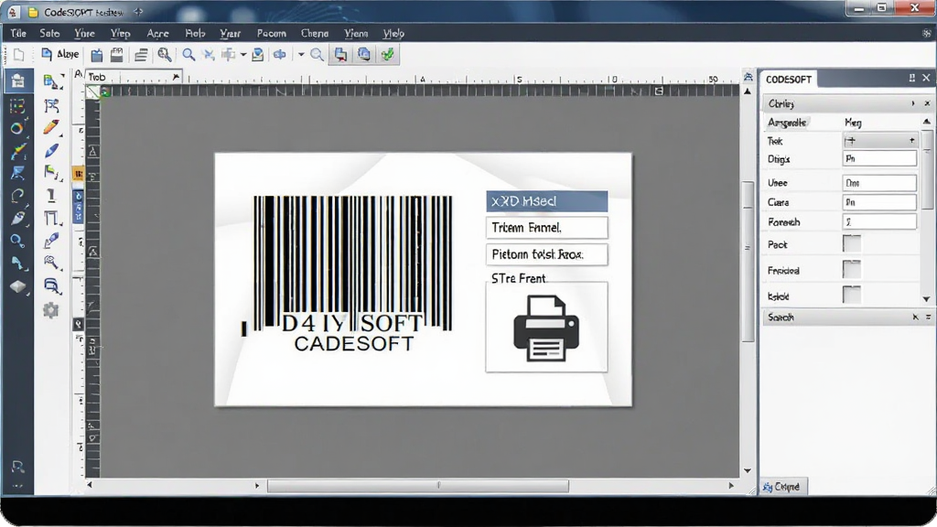Select the blue brush tool
Screen dimensions: 937x527
pyautogui.click(x=51, y=150)
